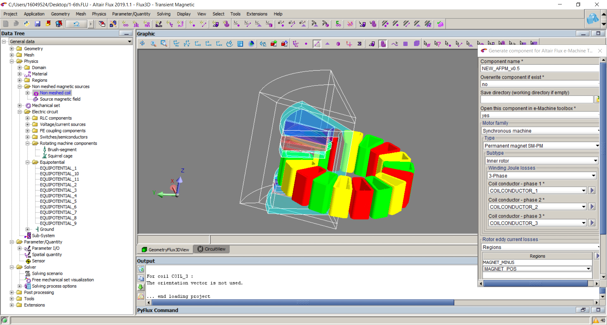Click arrow button next to COILCONDUCTOR_2 field
The width and height of the screenshot is (607, 325).
(x=592, y=207)
